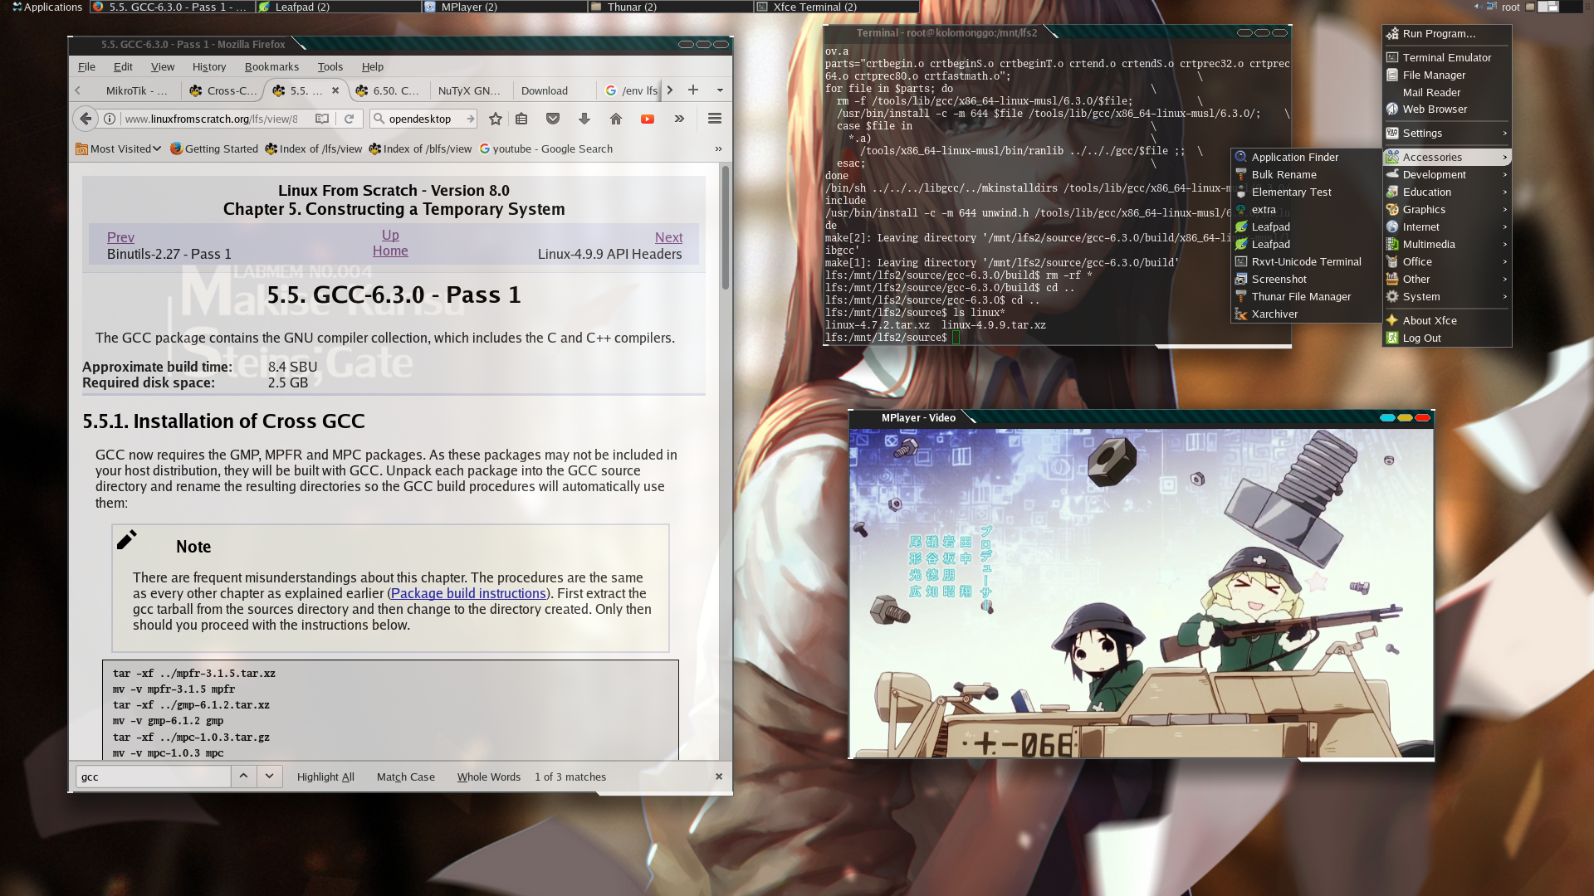Click Log Out in the menu
This screenshot has width=1594, height=896.
point(1446,338)
